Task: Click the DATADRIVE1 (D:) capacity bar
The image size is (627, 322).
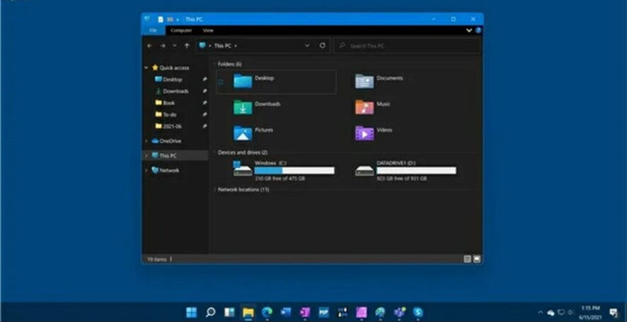Action: pos(417,171)
